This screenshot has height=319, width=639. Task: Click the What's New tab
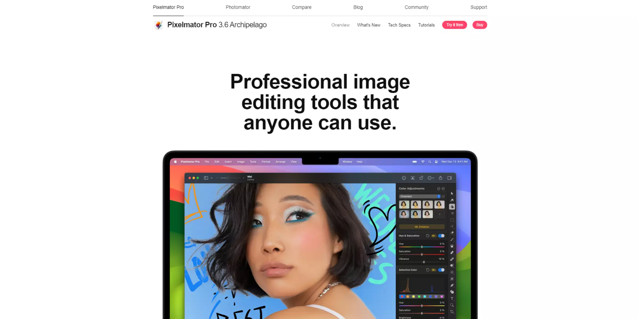coord(368,25)
